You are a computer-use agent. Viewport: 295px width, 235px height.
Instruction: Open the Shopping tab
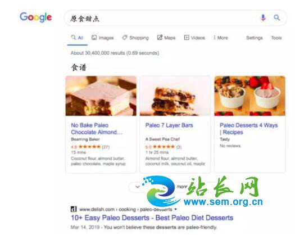pos(135,38)
